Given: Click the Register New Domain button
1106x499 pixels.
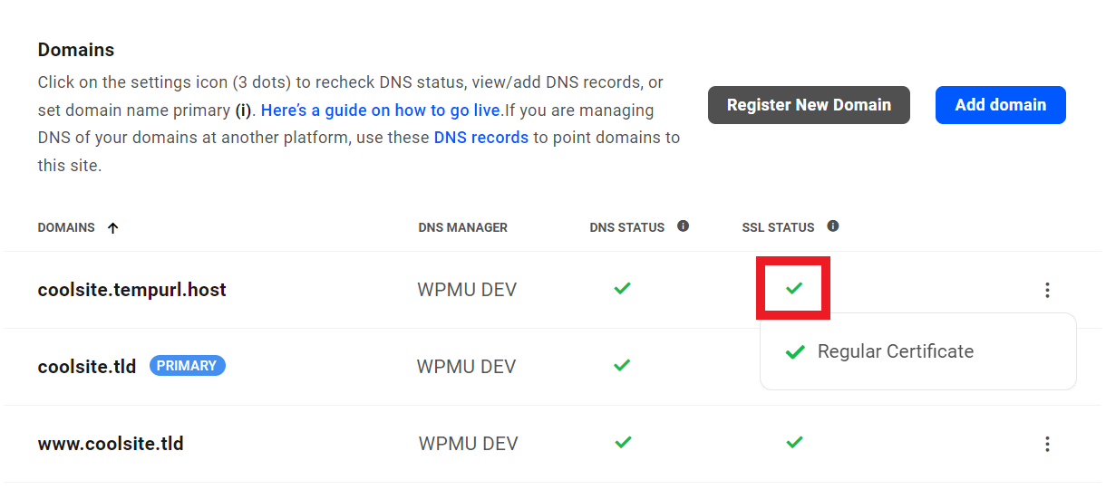Looking at the screenshot, I should pyautogui.click(x=809, y=105).
